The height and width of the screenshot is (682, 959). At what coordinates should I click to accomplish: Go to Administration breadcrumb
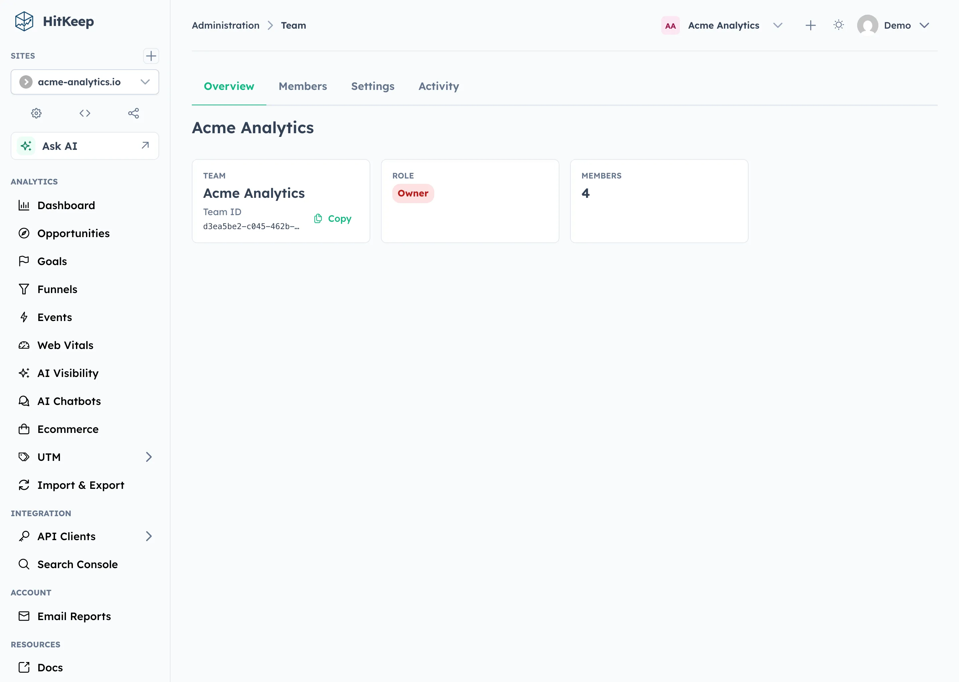[x=225, y=25]
